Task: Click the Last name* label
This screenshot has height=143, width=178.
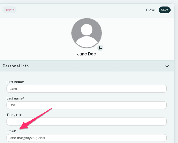Action: [15, 98]
